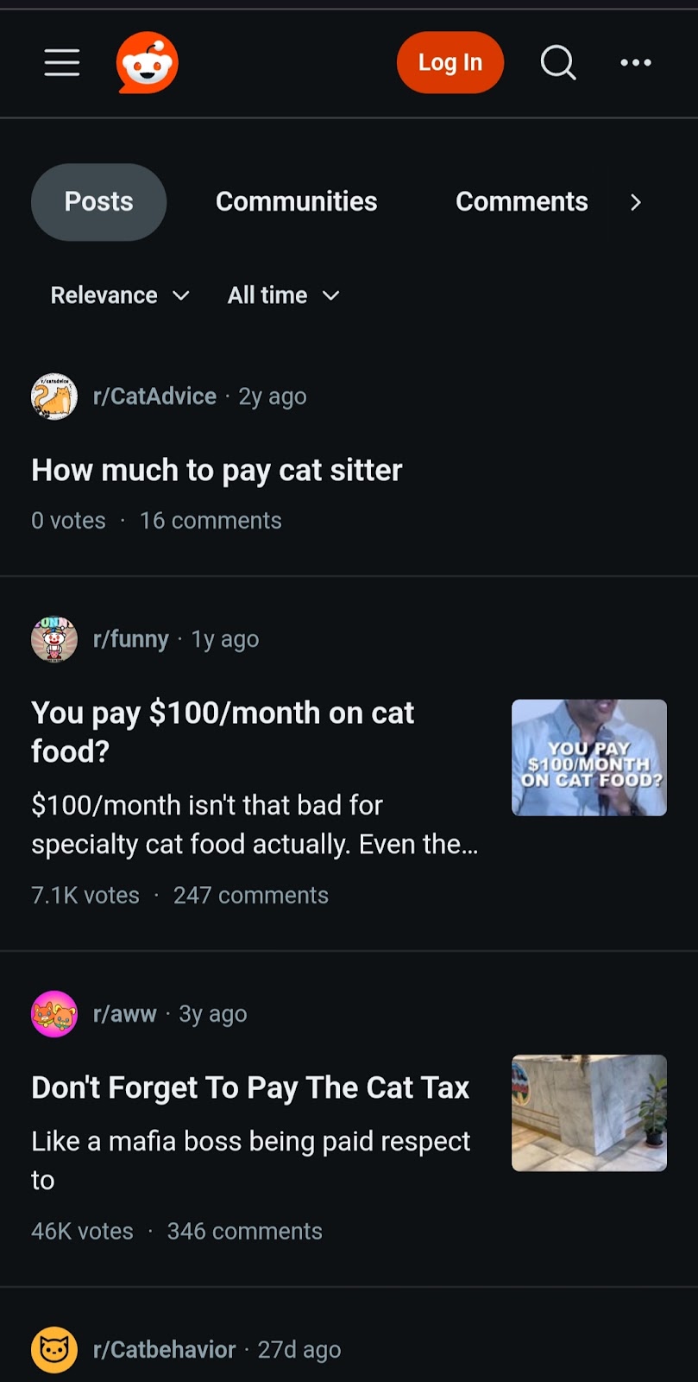The image size is (698, 1382).
Task: Tap the Reddit logo icon
Action: 148,62
